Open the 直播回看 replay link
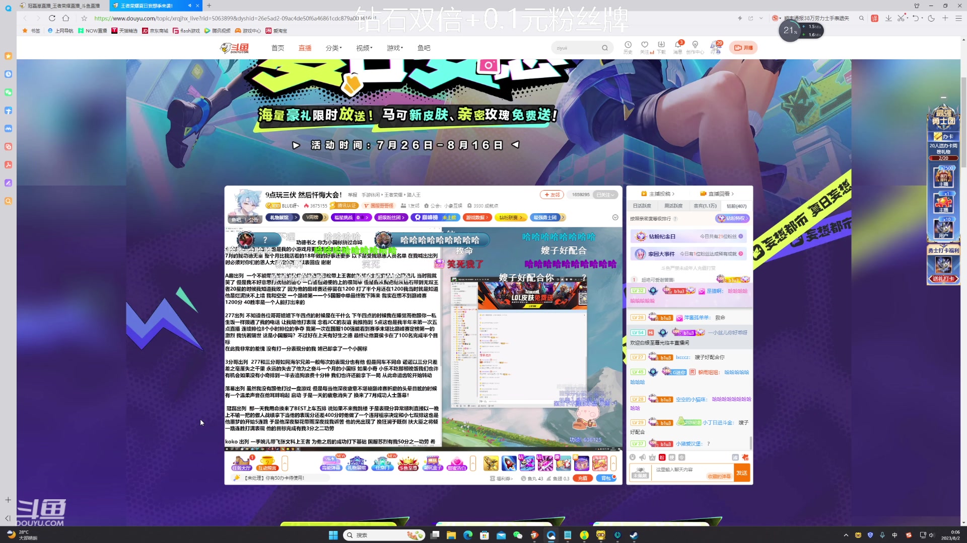Image resolution: width=967 pixels, height=543 pixels. click(717, 194)
